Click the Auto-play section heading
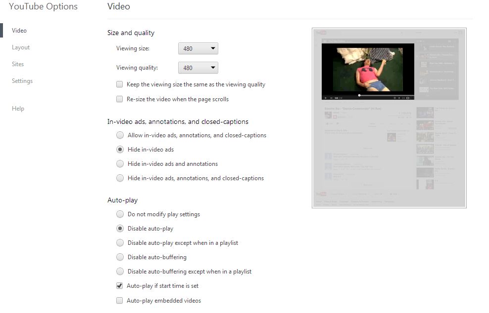Screen dimensions: 489x313 coord(122,200)
